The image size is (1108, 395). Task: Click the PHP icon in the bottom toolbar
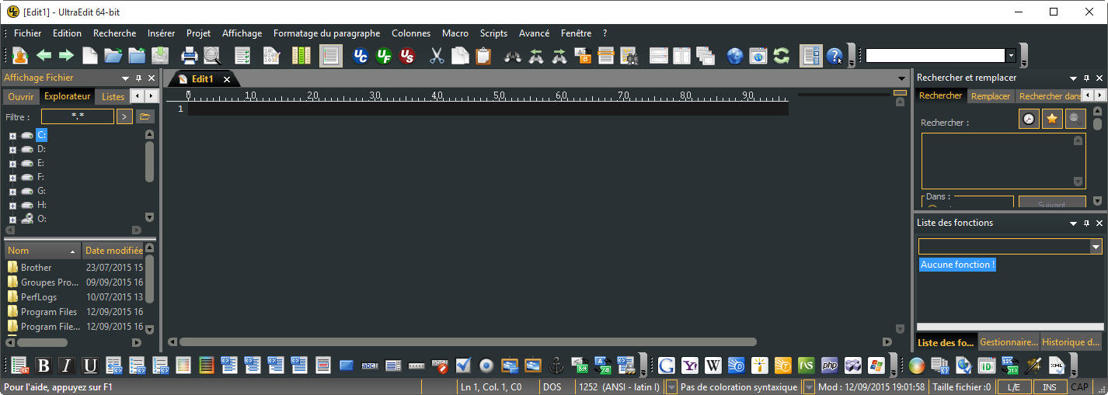click(x=829, y=366)
